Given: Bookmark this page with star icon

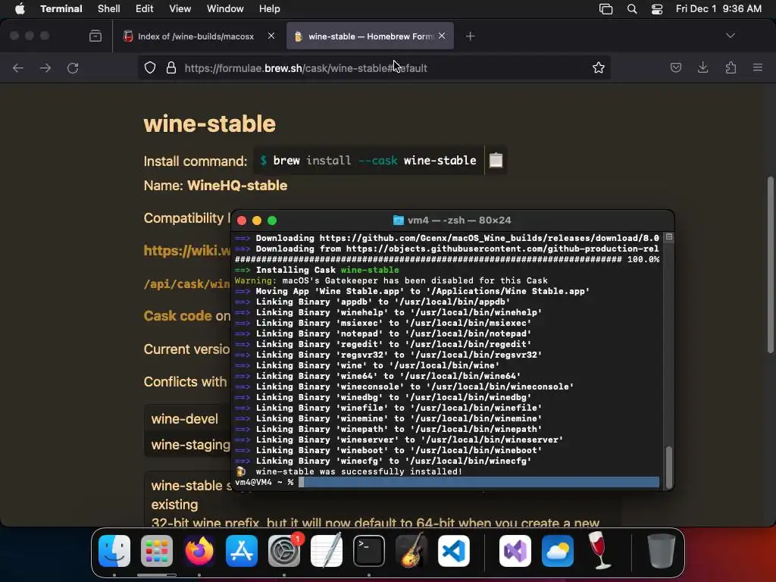Looking at the screenshot, I should pos(599,67).
